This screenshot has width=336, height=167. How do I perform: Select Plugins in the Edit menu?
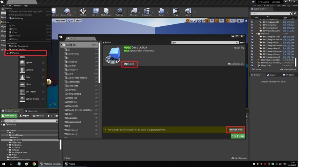pyautogui.click(x=16, y=53)
